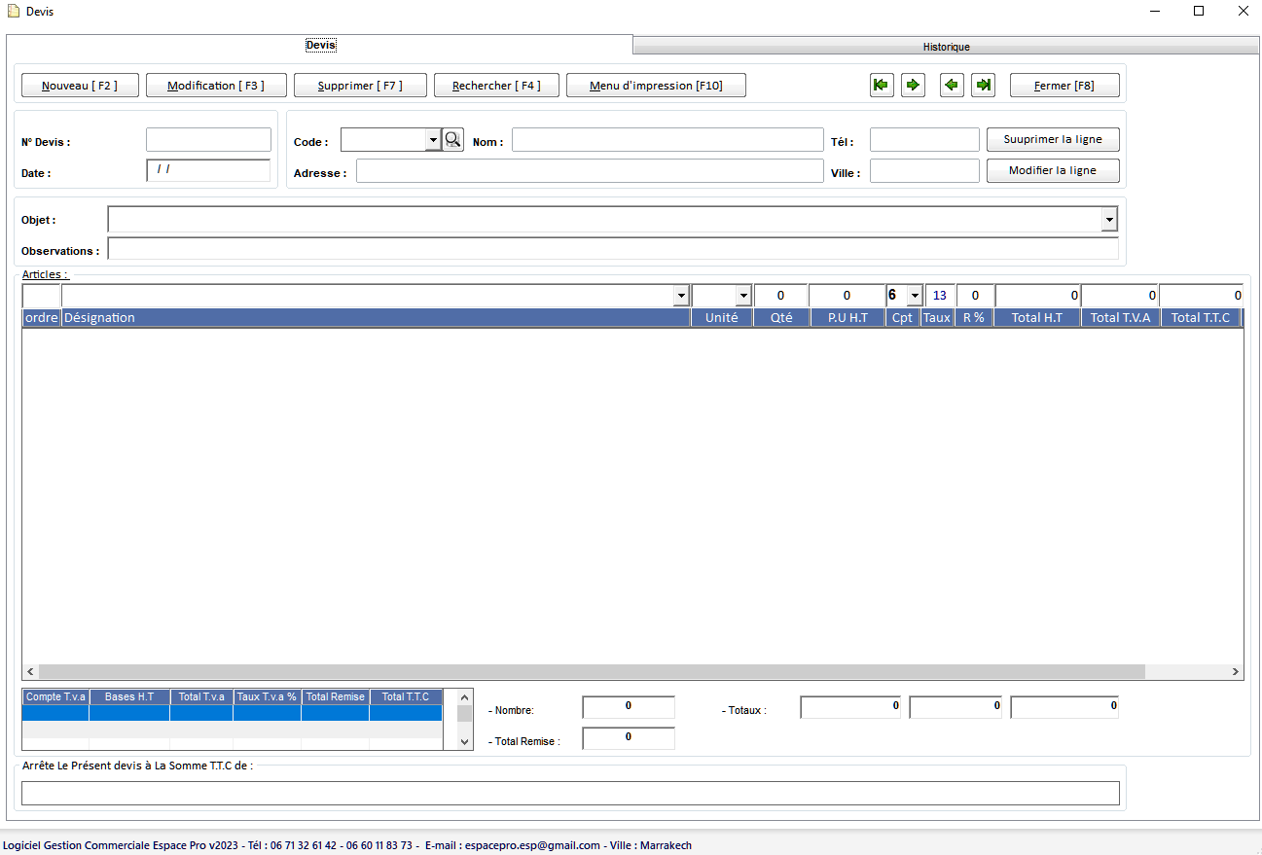
Task: Click right arrow of horizontal scrollbar
Action: coord(1236,672)
